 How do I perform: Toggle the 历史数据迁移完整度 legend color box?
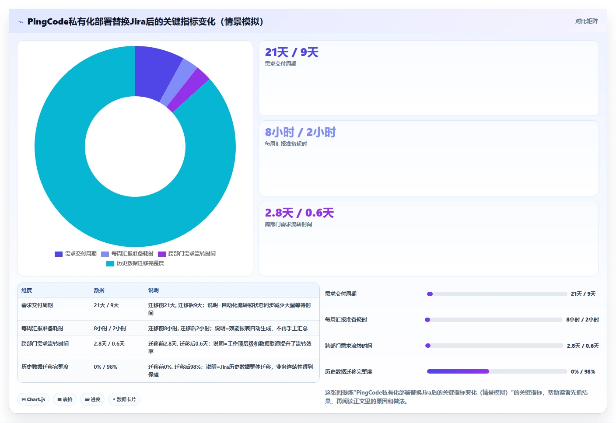110,264
